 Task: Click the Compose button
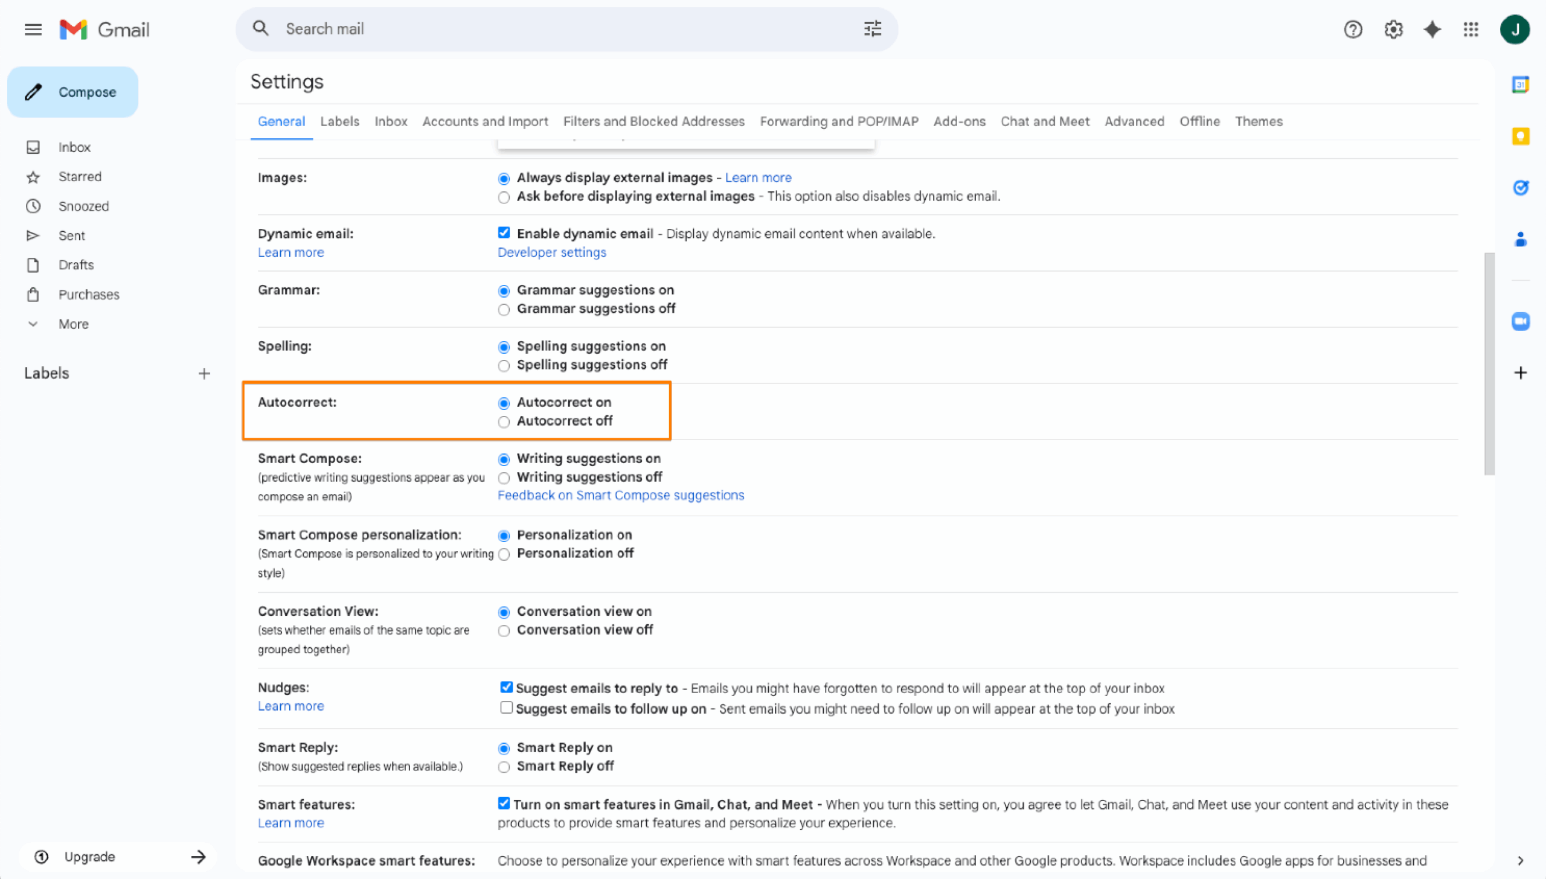[72, 92]
